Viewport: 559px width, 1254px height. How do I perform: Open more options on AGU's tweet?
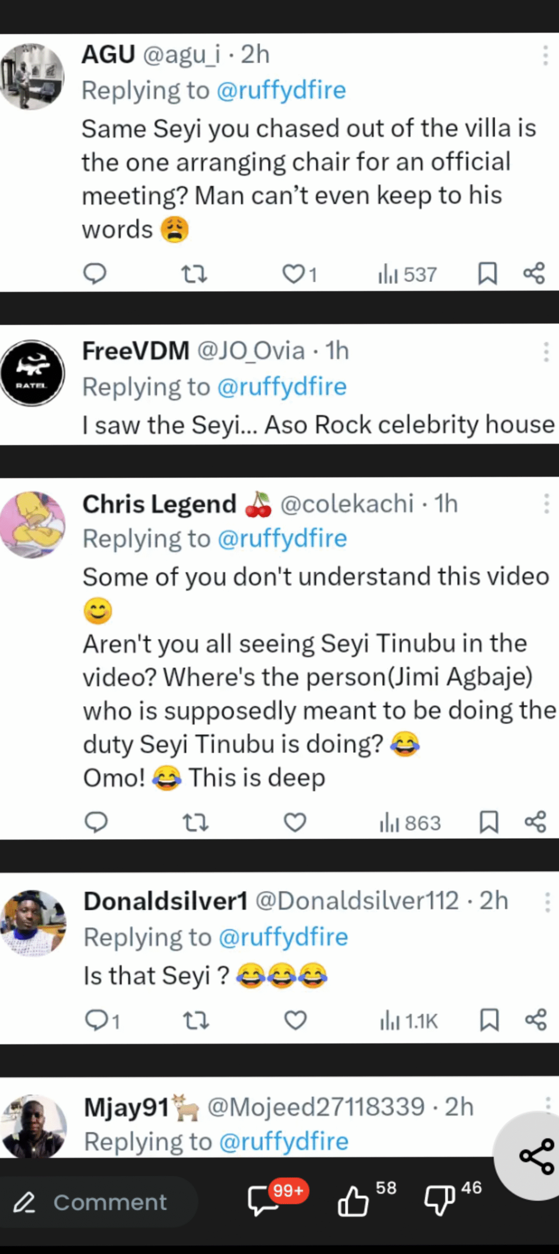point(545,55)
